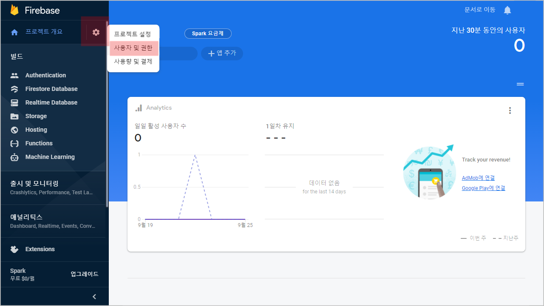Open Machine Learning in the sidebar

tap(50, 157)
